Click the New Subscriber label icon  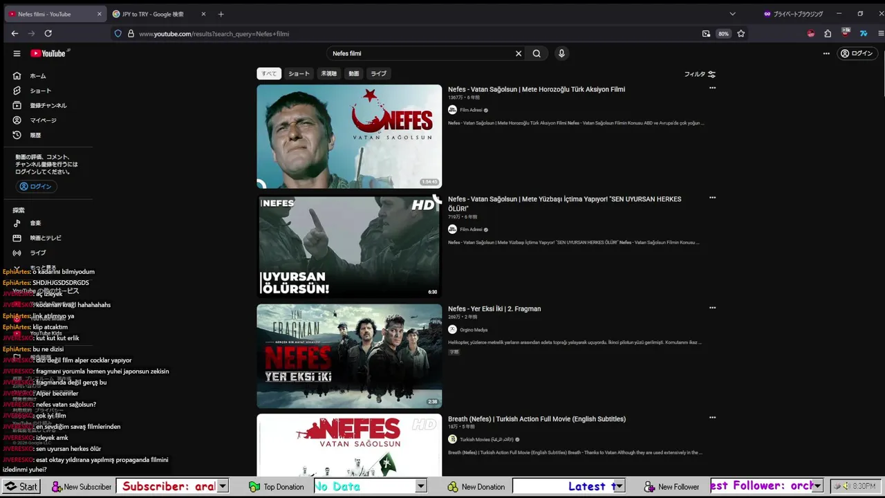pyautogui.click(x=57, y=487)
